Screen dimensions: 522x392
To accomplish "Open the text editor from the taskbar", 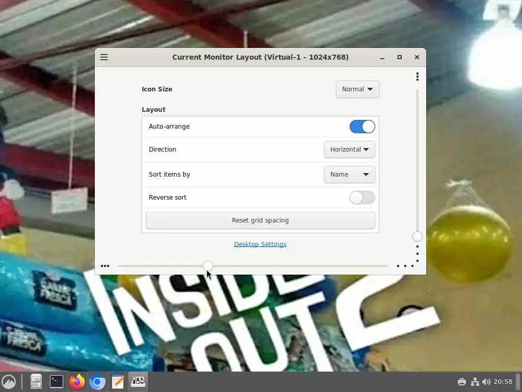I will (x=118, y=382).
